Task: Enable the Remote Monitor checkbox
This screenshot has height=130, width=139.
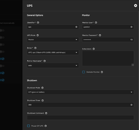Action: click(x=84, y=72)
